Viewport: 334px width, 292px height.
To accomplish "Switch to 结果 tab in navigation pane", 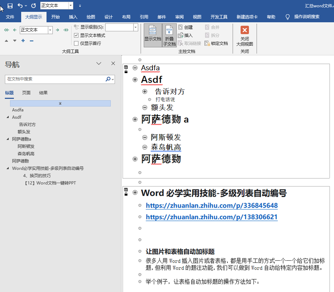I will click(x=43, y=93).
